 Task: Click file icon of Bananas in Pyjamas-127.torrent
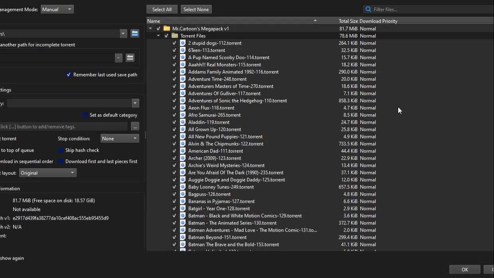[x=183, y=201]
